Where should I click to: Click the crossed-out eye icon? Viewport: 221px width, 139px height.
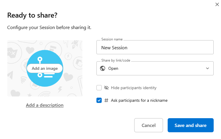[x=106, y=88]
